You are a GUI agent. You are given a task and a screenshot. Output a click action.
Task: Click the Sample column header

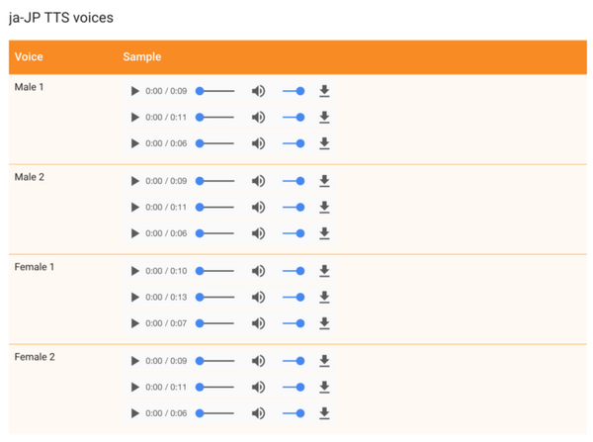(142, 57)
